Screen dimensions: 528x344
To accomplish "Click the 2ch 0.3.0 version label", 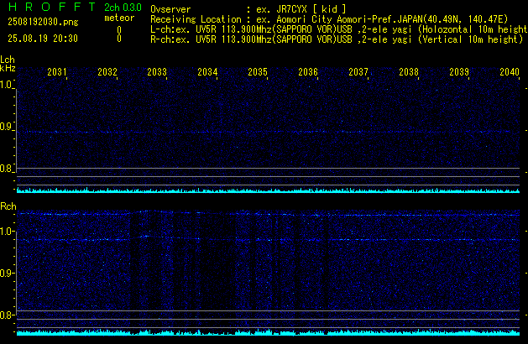I will 123,7.
